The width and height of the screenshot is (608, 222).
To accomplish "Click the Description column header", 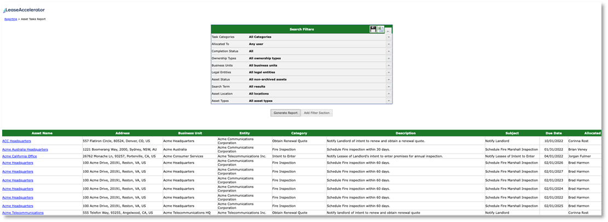I will click(x=406, y=133).
